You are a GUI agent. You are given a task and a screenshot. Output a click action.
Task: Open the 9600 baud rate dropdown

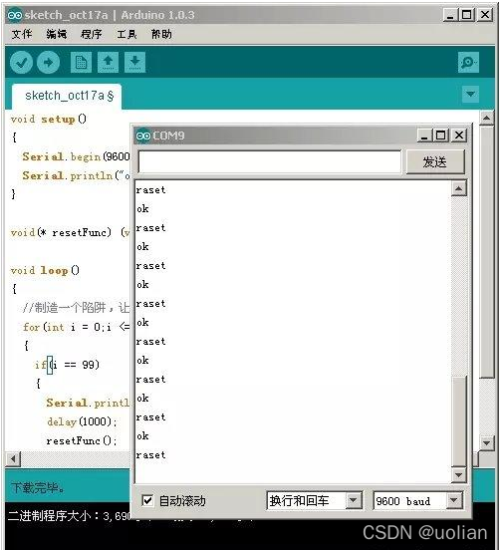tap(417, 500)
